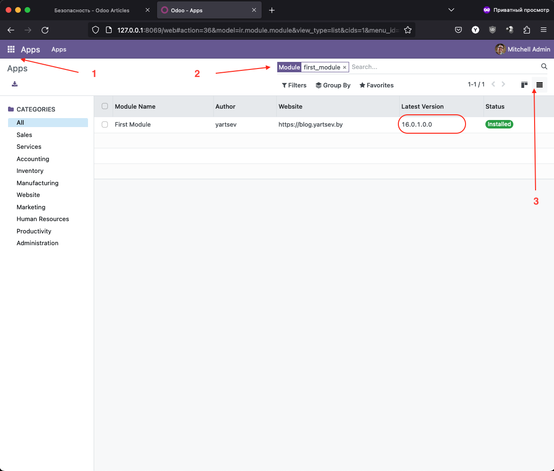The image size is (554, 471).
Task: Go back in browser history
Action: (x=11, y=30)
